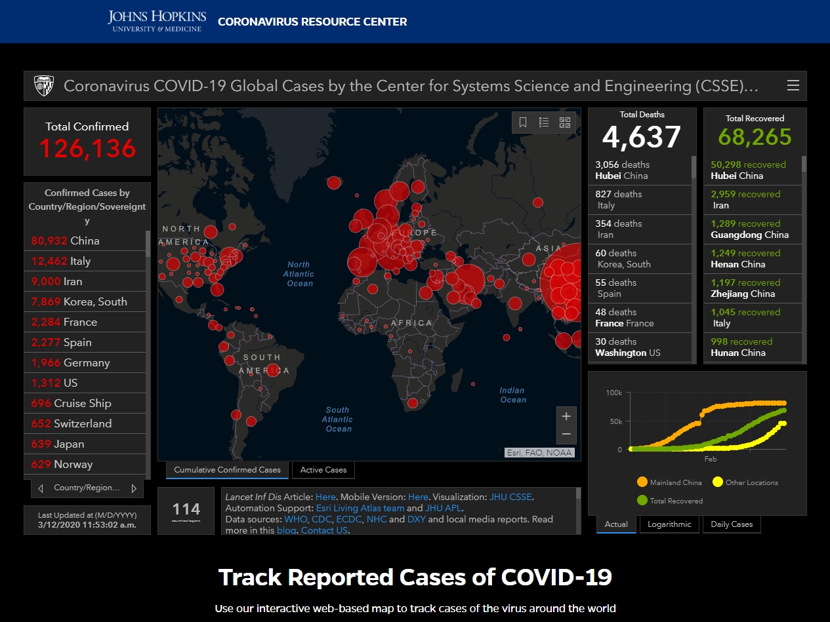Open the map bookmarks icon

523,123
